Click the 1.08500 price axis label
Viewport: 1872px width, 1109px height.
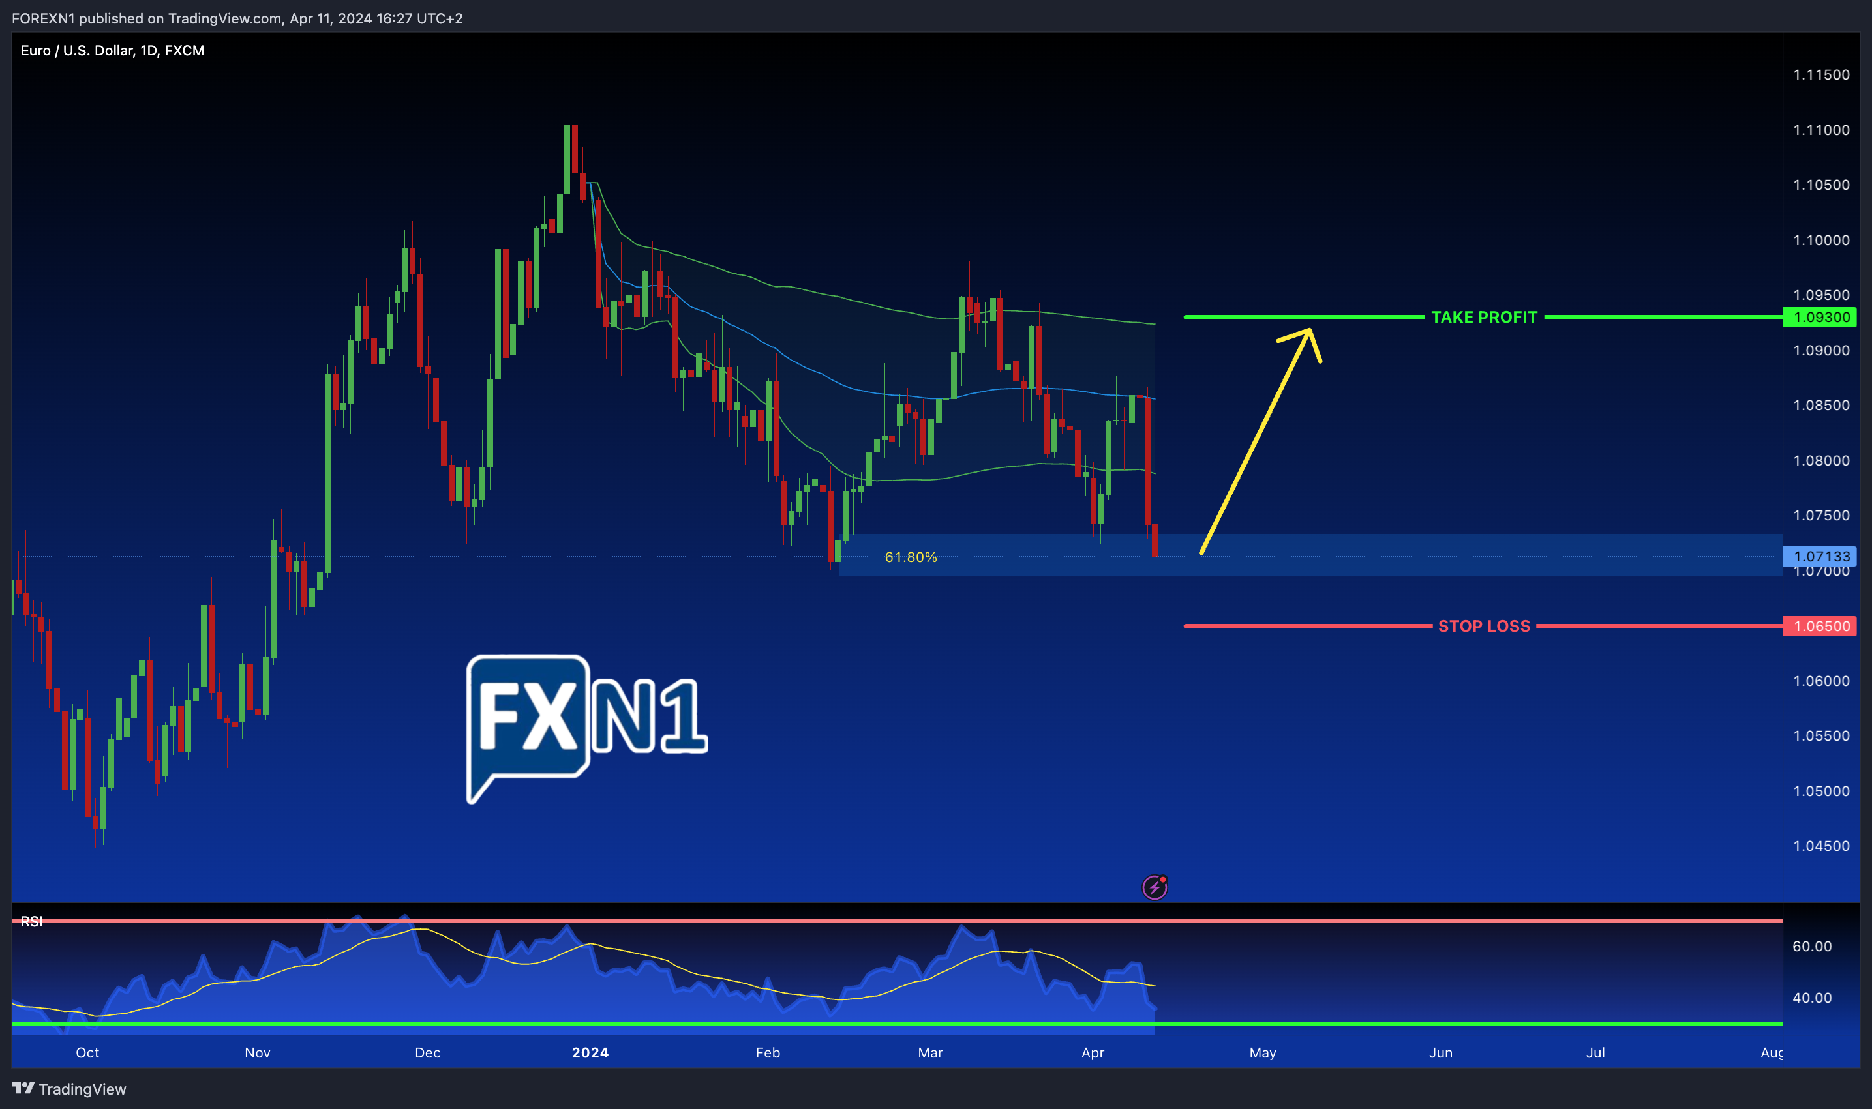(x=1821, y=405)
